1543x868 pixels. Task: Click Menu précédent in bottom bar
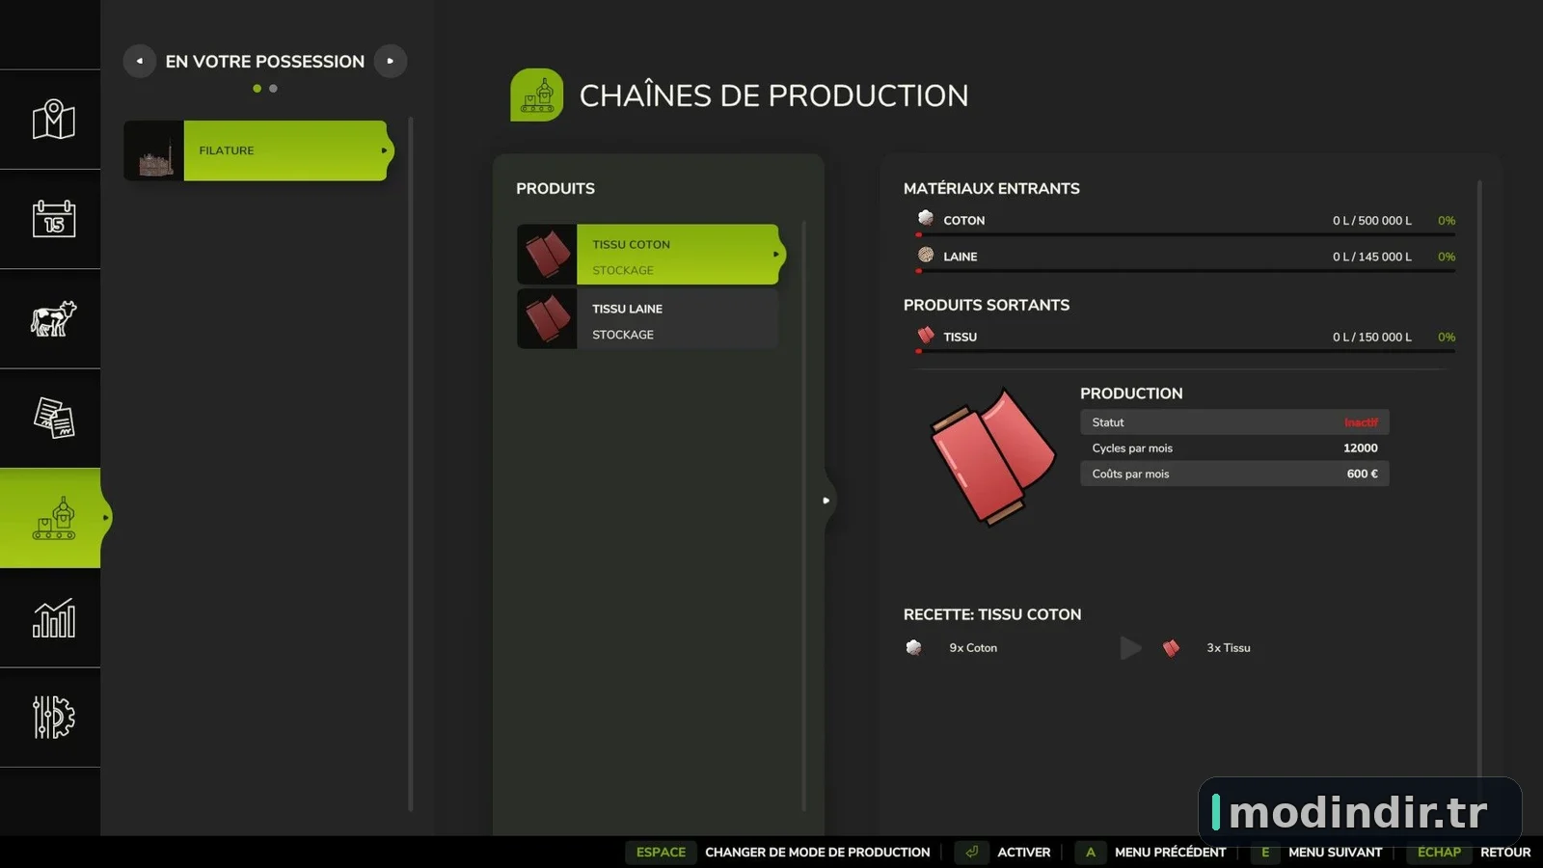1170,852
